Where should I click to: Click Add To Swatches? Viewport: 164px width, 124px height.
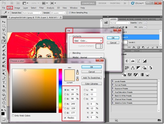(92, 78)
